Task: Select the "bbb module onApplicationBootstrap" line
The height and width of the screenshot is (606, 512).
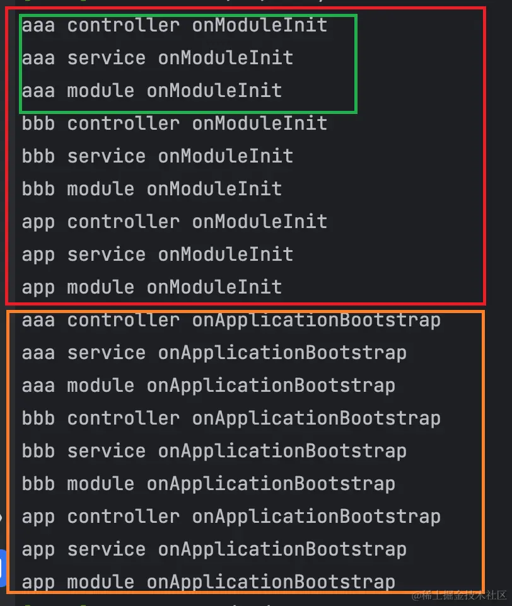Action: point(209,484)
